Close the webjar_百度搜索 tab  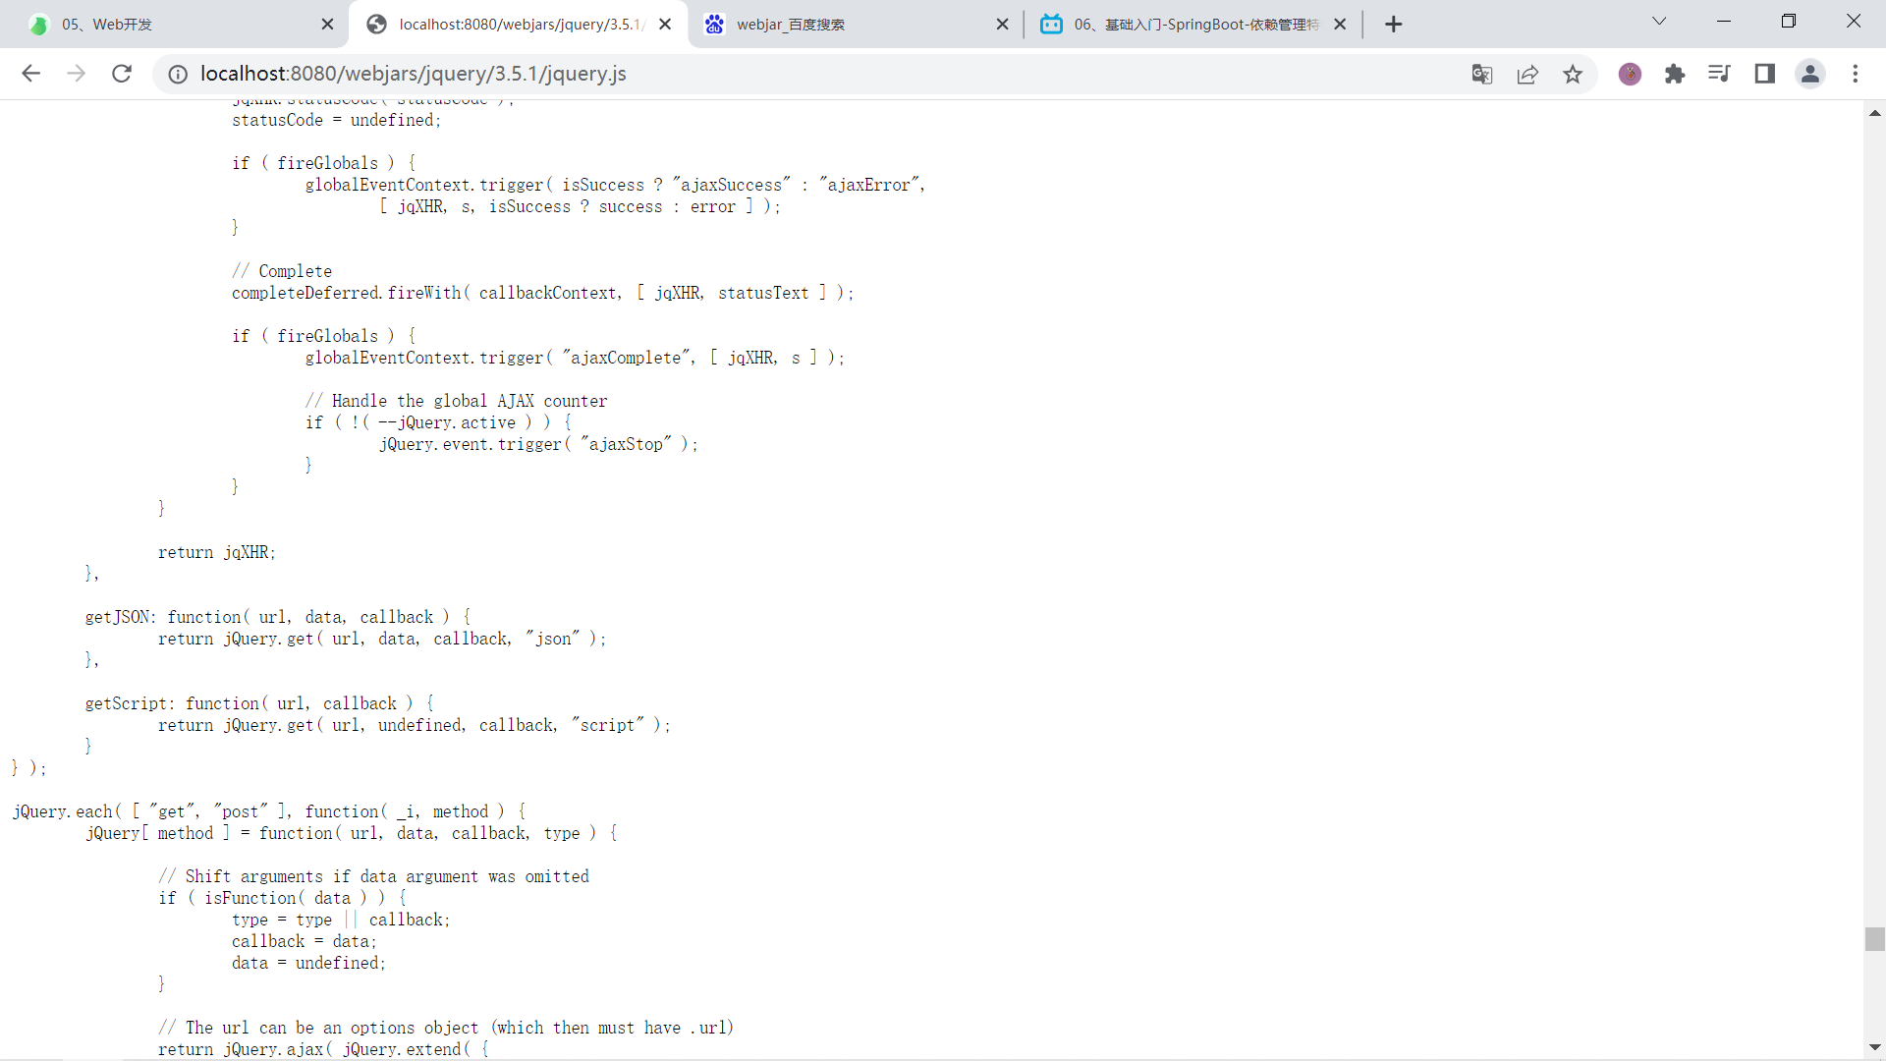[x=1002, y=25]
